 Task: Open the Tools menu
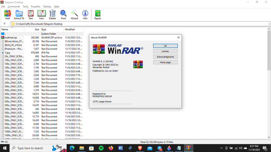[x=25, y=6]
